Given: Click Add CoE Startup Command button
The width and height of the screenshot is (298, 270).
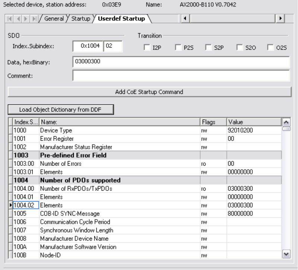Looking at the screenshot, I should (x=149, y=92).
